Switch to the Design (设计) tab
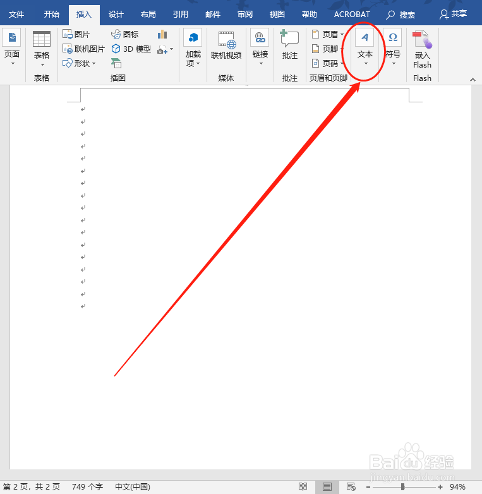The image size is (482, 494). pos(116,15)
